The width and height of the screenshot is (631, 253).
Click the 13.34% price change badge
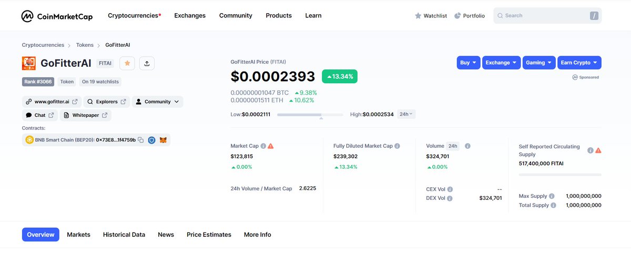[x=340, y=76]
